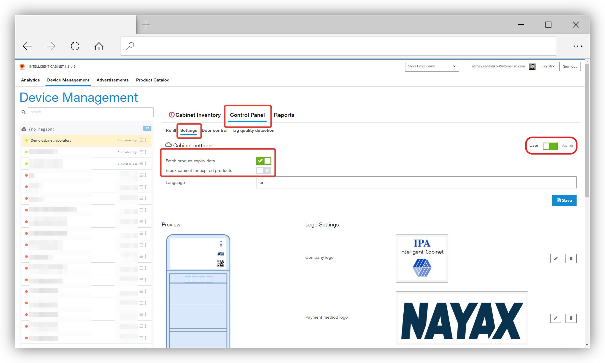The image size is (605, 363).
Task: Delete the Payment method logo with trash icon
Action: (x=571, y=318)
